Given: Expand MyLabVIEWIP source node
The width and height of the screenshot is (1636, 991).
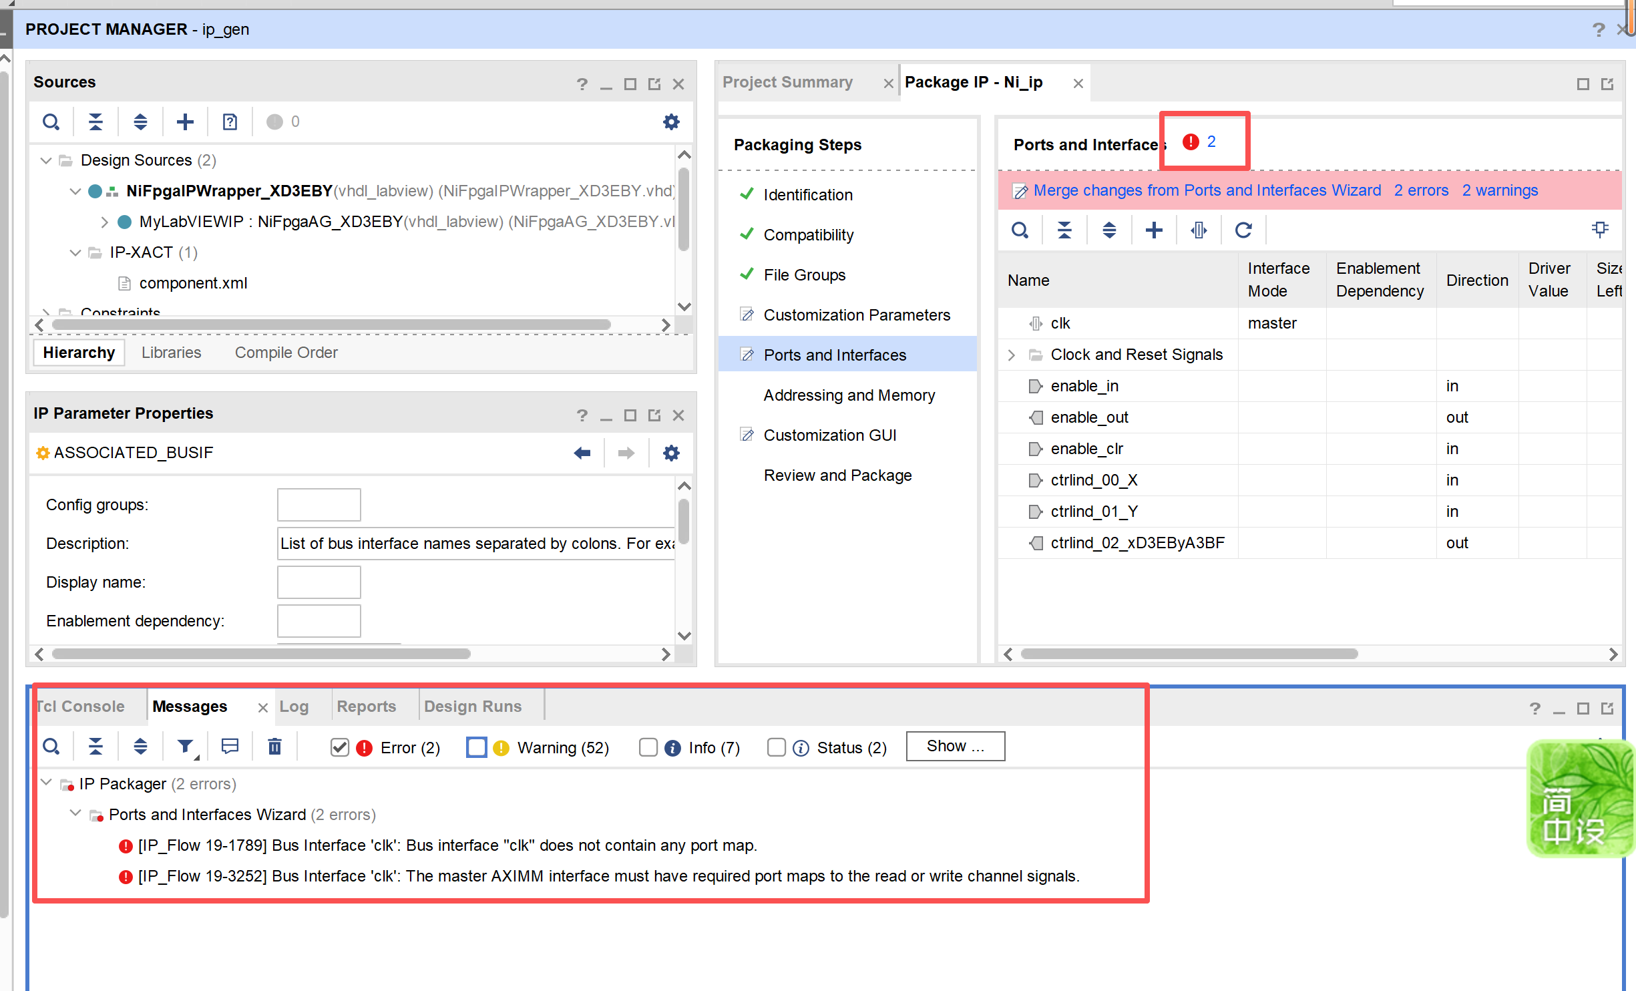Looking at the screenshot, I should (104, 222).
